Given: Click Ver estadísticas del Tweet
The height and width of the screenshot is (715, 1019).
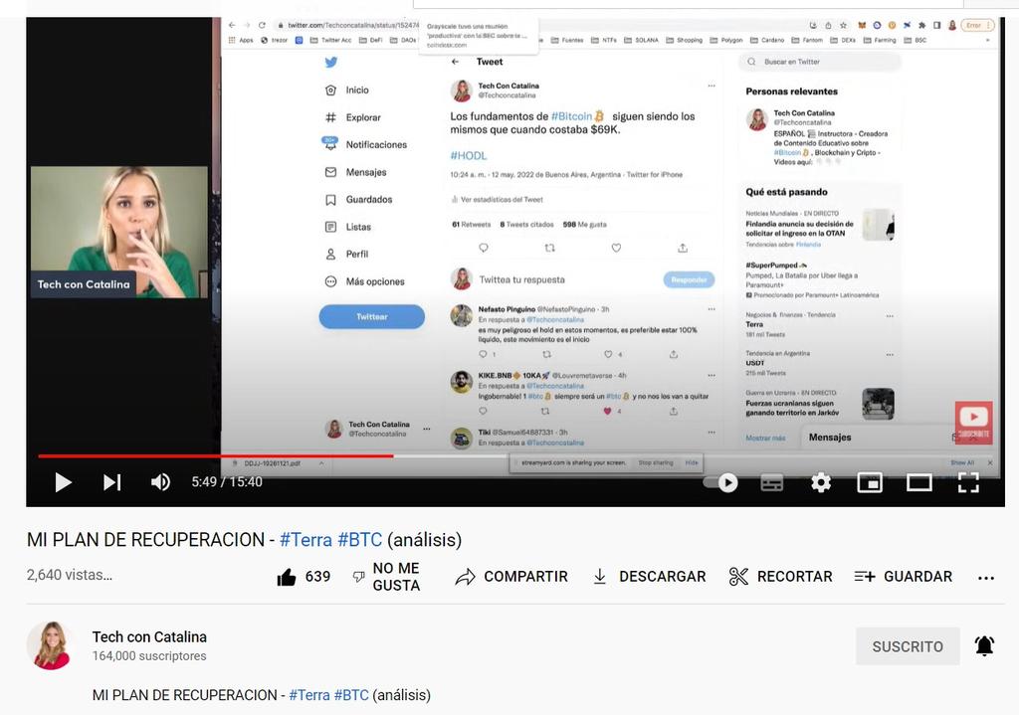Looking at the screenshot, I should pos(498,199).
